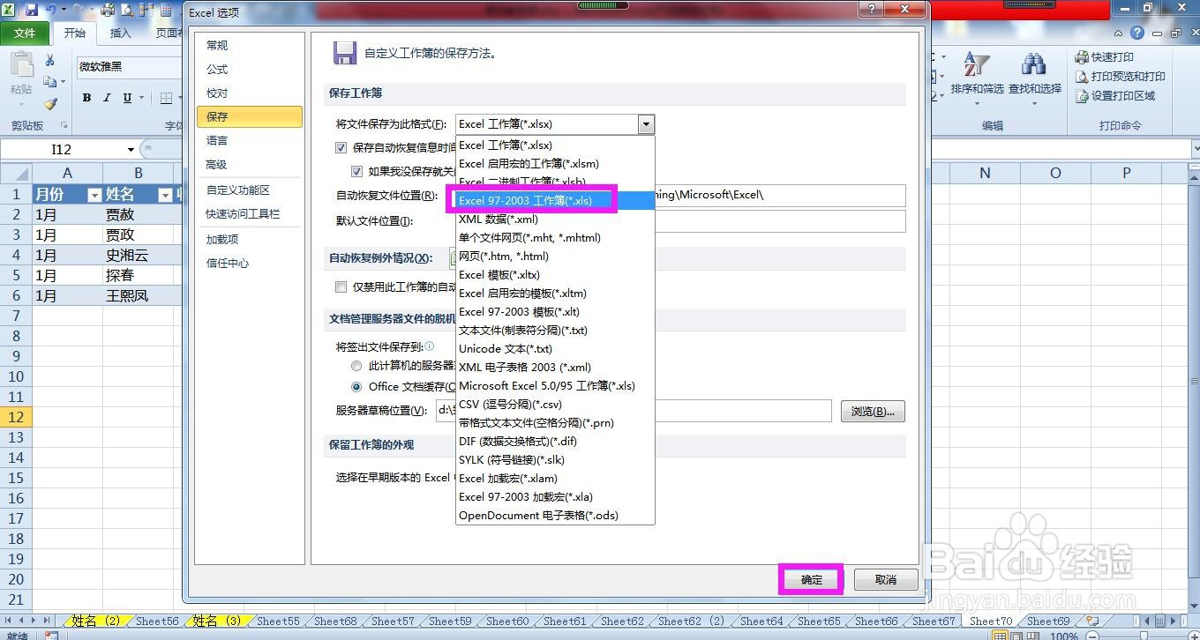
Task: Click 打印预览和打印 command
Action: (x=1120, y=76)
